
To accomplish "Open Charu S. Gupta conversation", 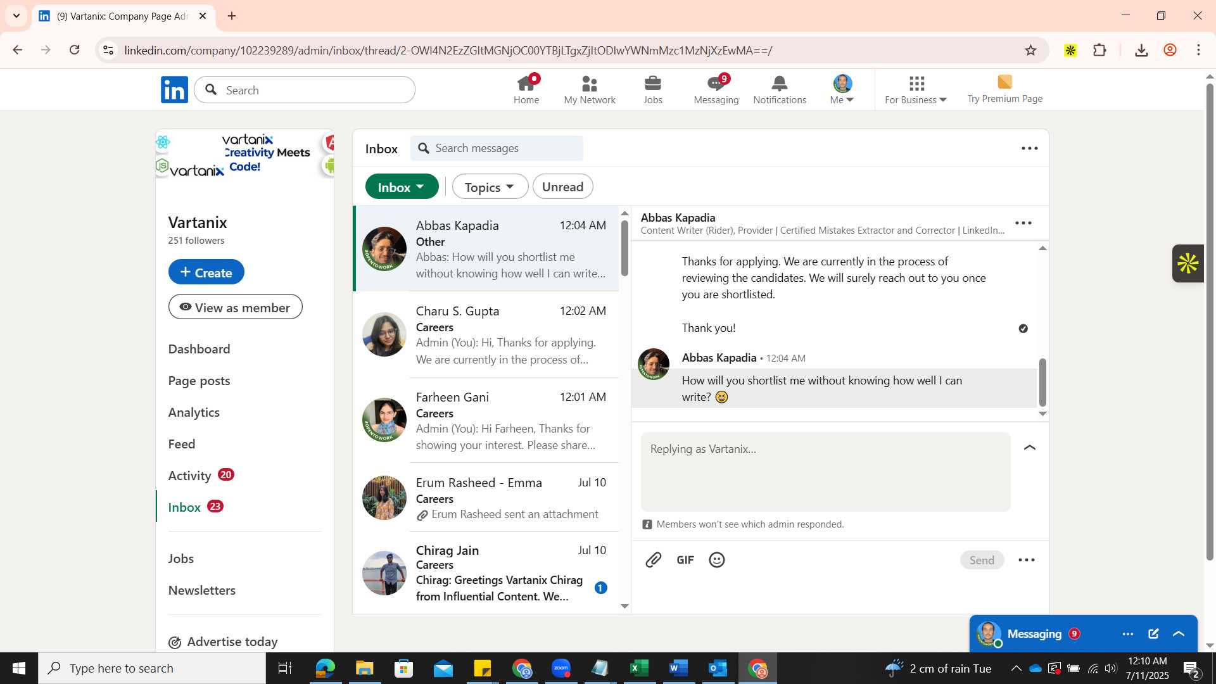I will (x=486, y=335).
